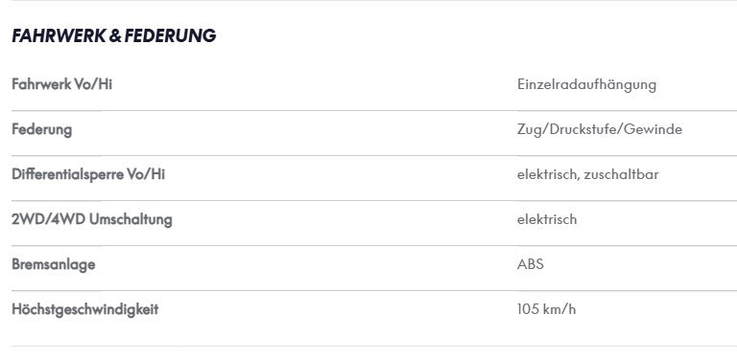Click the ampersand in the section heading
This screenshot has height=360, width=737.
115,35
